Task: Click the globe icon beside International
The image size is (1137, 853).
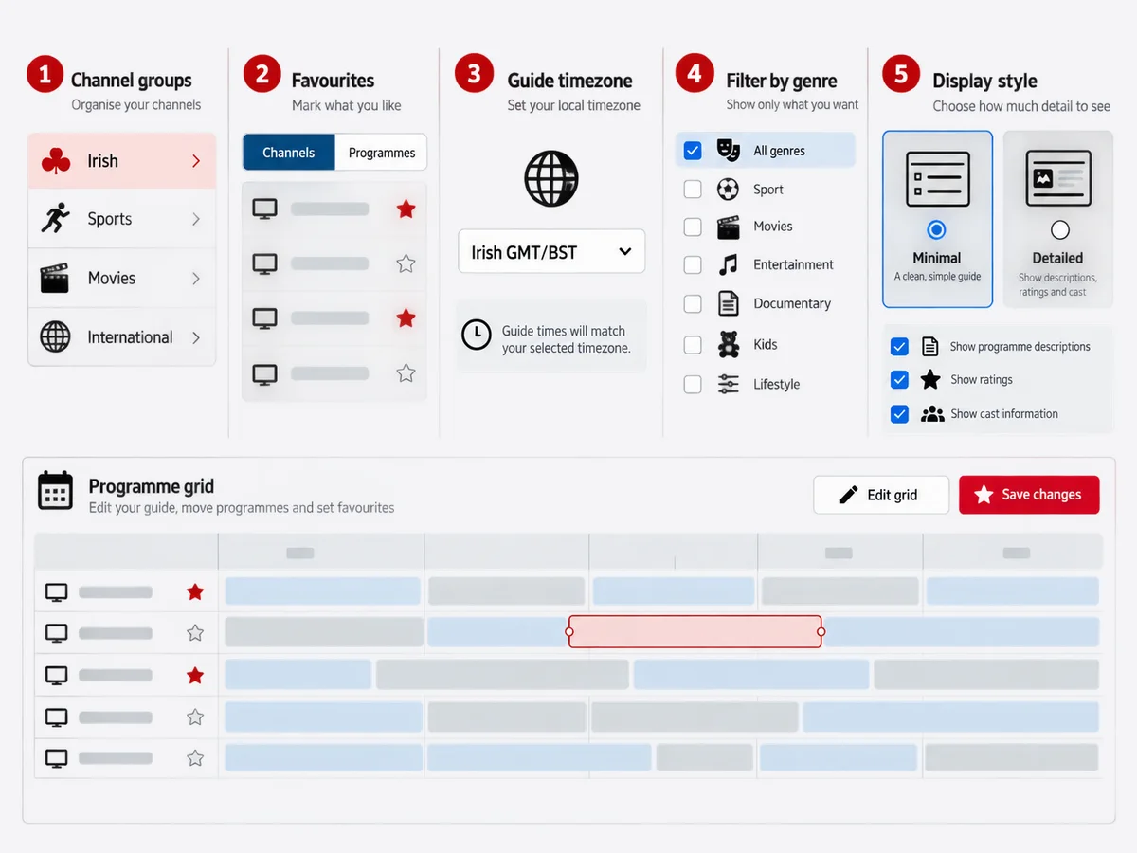Action: coord(55,336)
